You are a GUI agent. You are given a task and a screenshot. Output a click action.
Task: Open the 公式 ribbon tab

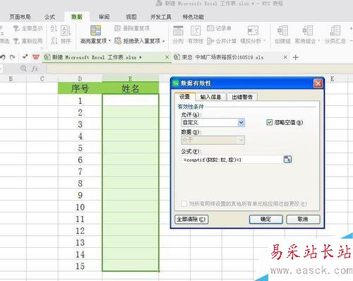(x=49, y=17)
